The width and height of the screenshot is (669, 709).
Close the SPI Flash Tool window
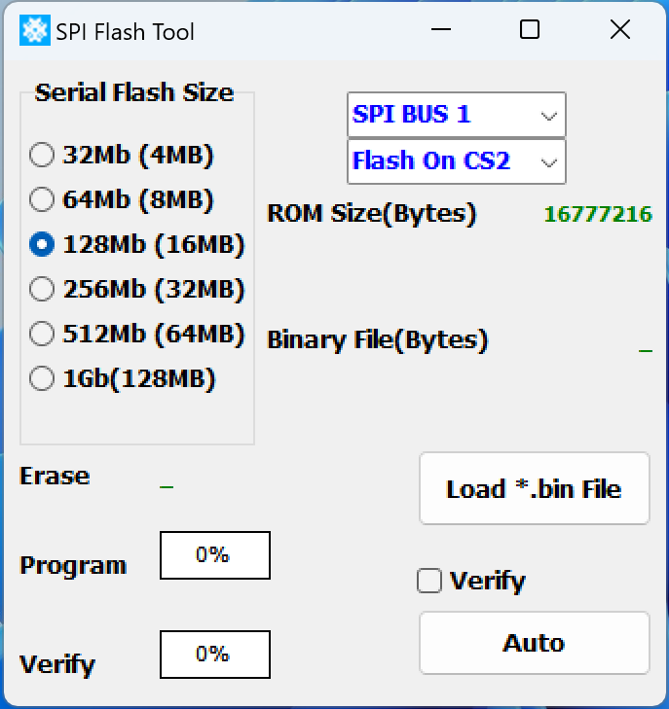pos(619,30)
